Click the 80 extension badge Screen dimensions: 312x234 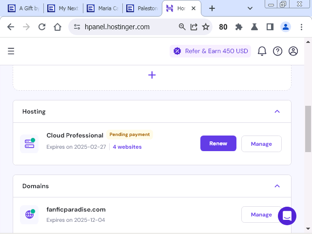[223, 27]
